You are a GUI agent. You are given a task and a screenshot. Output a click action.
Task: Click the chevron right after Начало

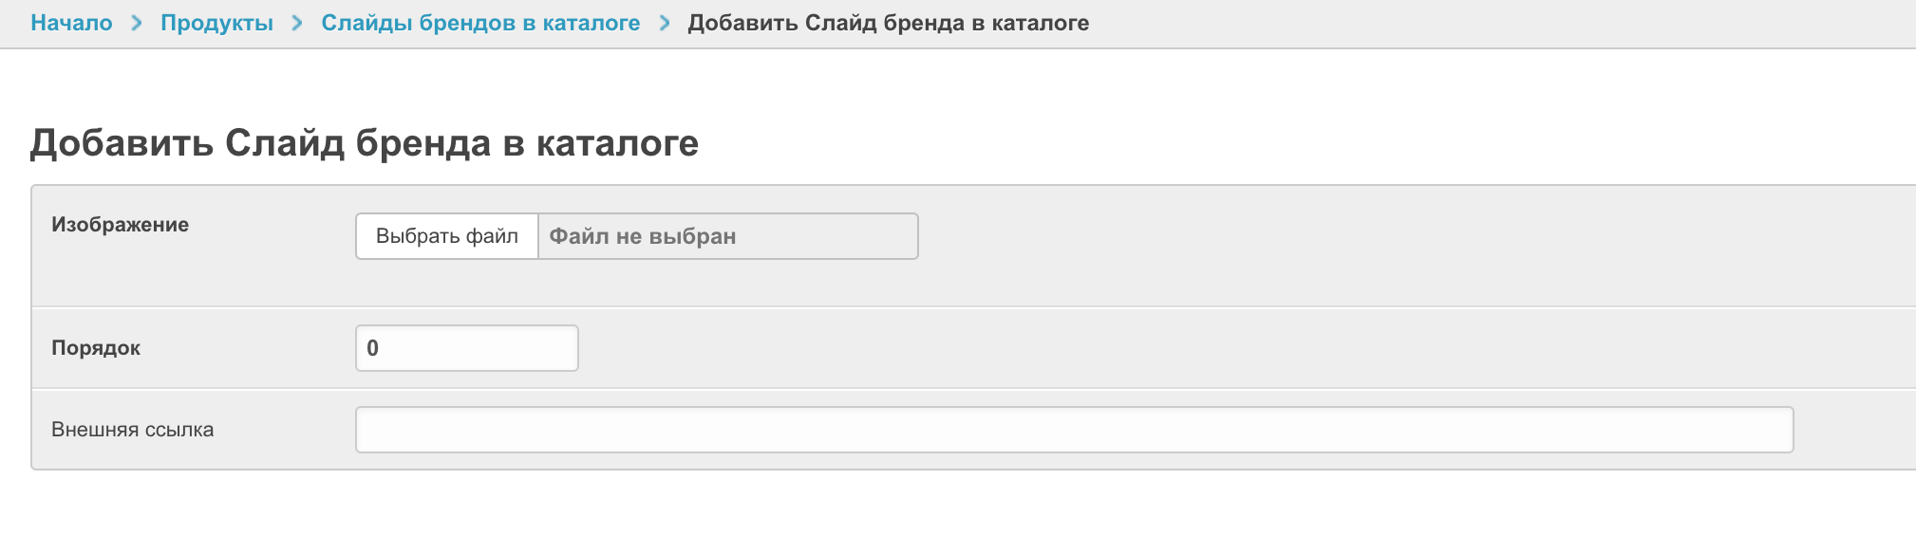coord(137,23)
